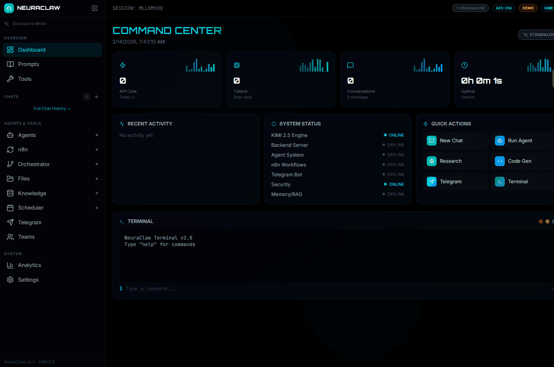Select the Prompts book icon in sidebar
554x367 pixels.
tap(10, 64)
